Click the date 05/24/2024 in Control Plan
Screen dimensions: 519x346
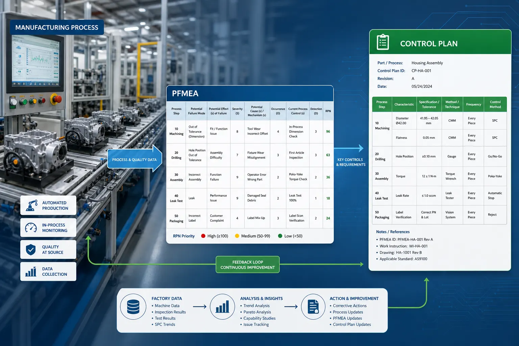pyautogui.click(x=422, y=86)
